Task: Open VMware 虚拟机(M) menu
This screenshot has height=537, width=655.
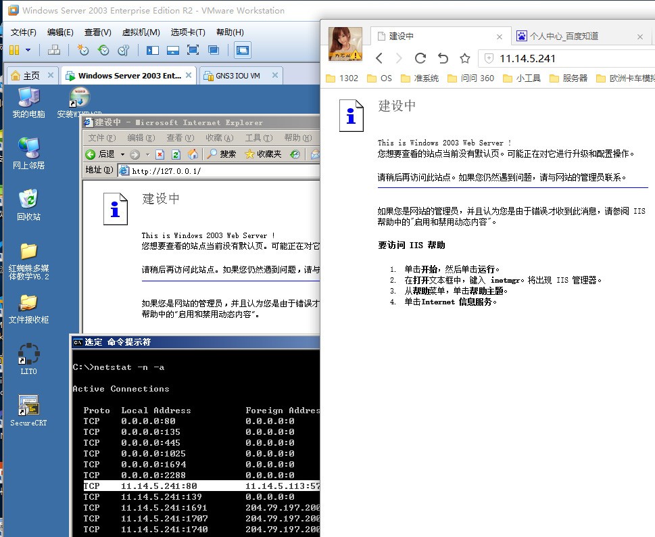Action: [141, 32]
